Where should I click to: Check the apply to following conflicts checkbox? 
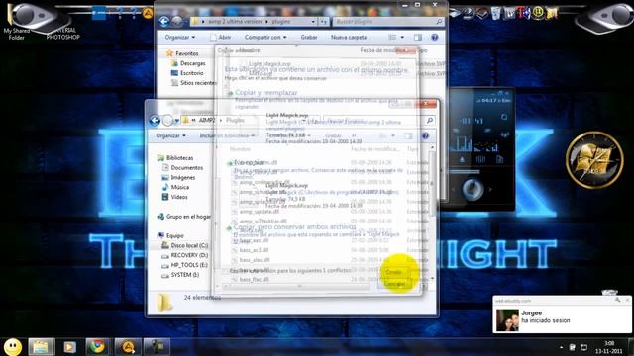coord(225,271)
